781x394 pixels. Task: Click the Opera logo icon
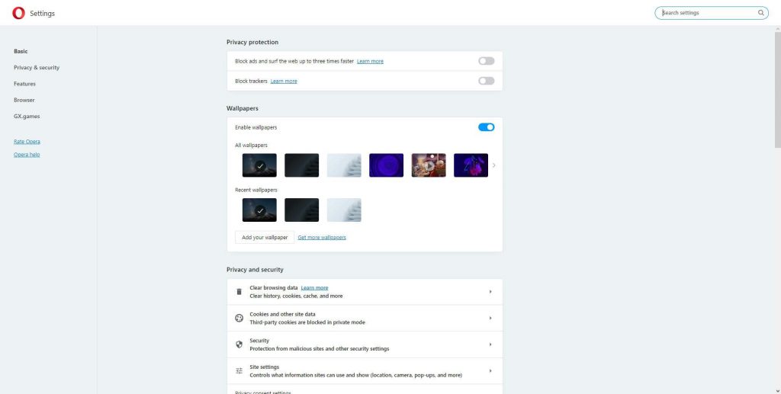pos(18,13)
